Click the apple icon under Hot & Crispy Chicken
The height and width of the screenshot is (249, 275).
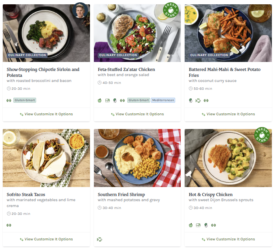click(191, 225)
